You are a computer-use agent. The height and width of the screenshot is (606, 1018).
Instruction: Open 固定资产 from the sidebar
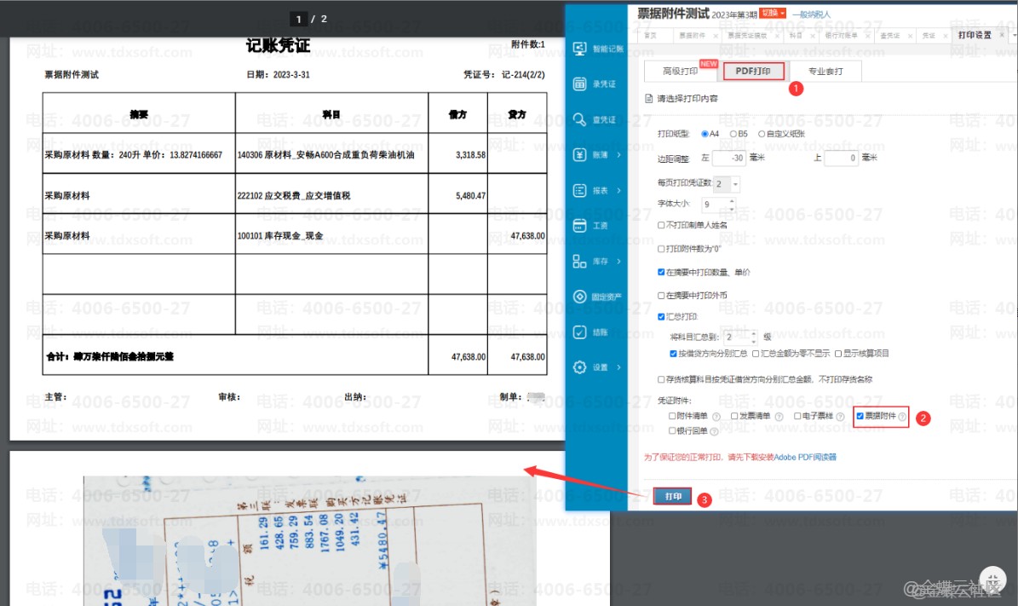[x=580, y=297]
